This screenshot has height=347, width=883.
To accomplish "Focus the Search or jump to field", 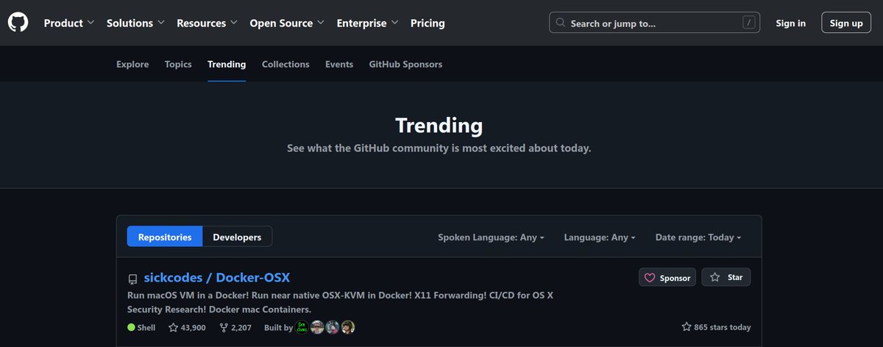I will (656, 23).
